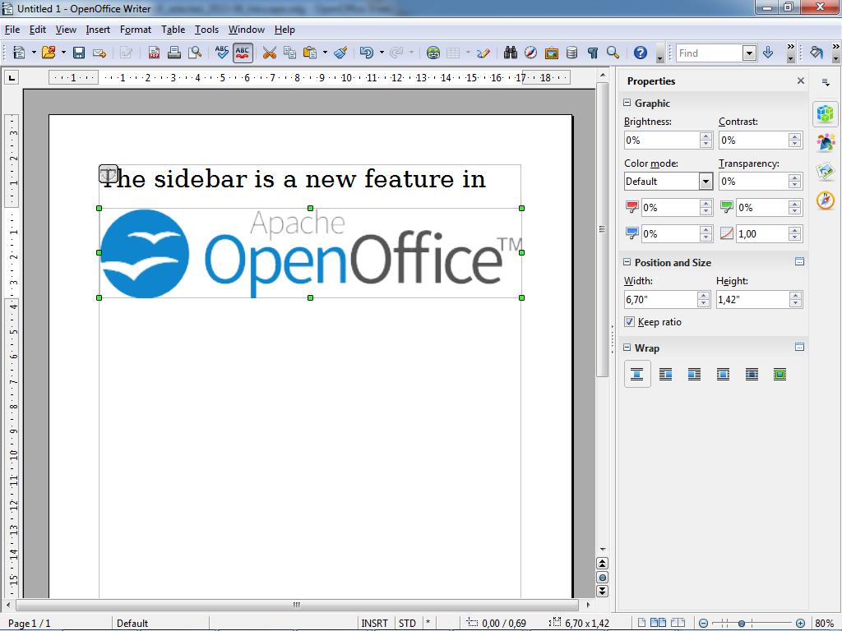
Task: Open the Color mode dropdown
Action: (706, 181)
